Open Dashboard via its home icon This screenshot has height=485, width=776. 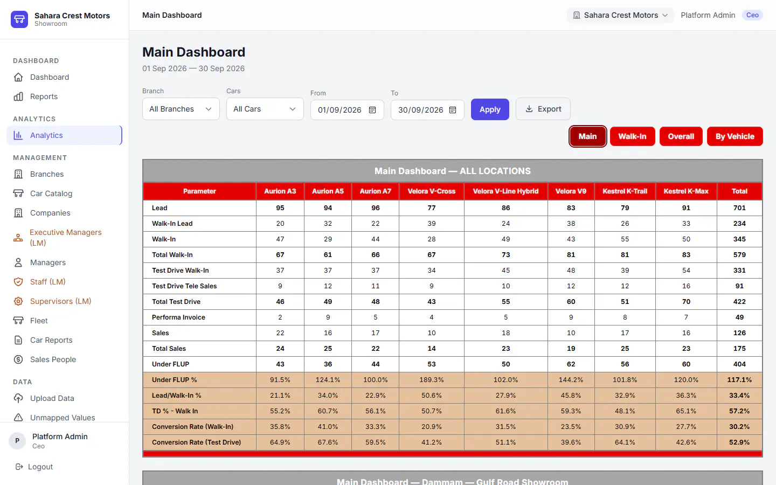18,77
